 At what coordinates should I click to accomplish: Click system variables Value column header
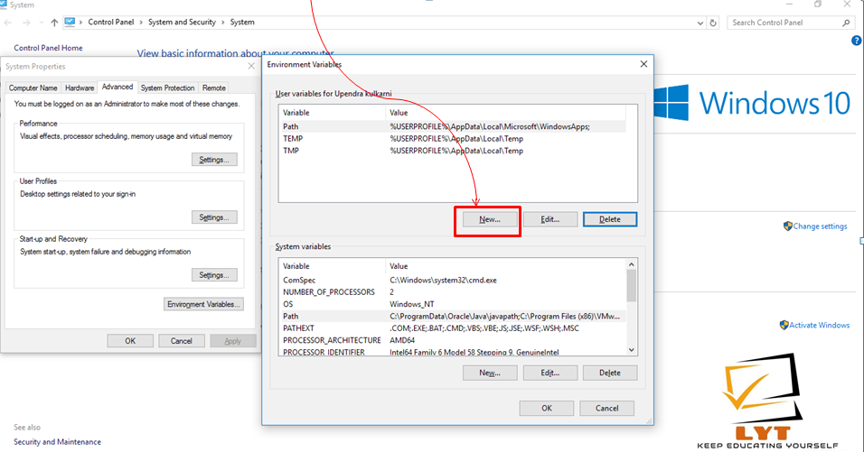pos(505,266)
